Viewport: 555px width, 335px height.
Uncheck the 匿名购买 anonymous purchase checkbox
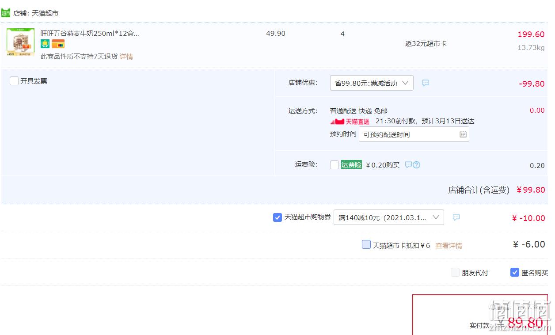click(515, 272)
